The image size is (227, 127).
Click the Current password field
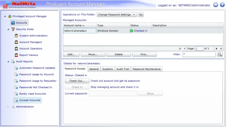[113, 93]
